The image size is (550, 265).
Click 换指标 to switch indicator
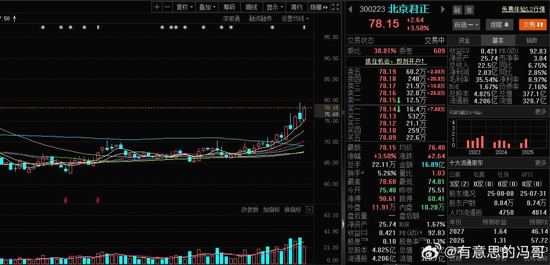[293, 210]
